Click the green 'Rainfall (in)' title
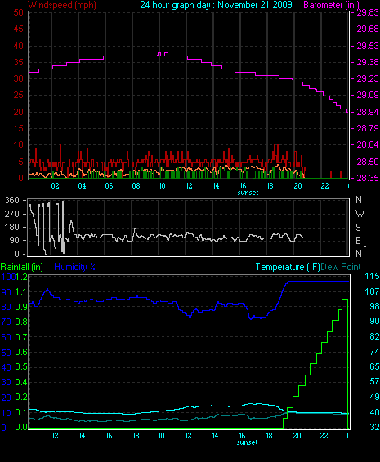The image size is (380, 462). [x=22, y=267]
